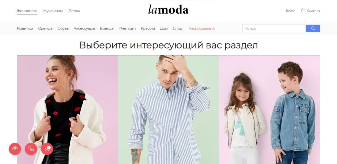Open the Бренды menu
The width and height of the screenshot is (337, 164).
[107, 29]
